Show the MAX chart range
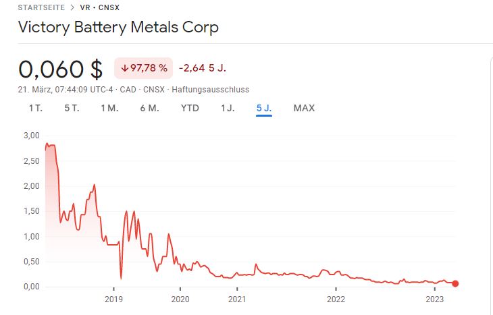The width and height of the screenshot is (493, 315). click(x=304, y=108)
